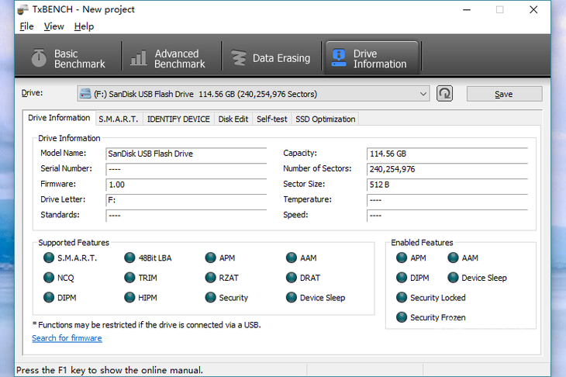This screenshot has height=377, width=566.
Task: Open the Basic Benchmark stopwatch icon
Action: click(39, 57)
